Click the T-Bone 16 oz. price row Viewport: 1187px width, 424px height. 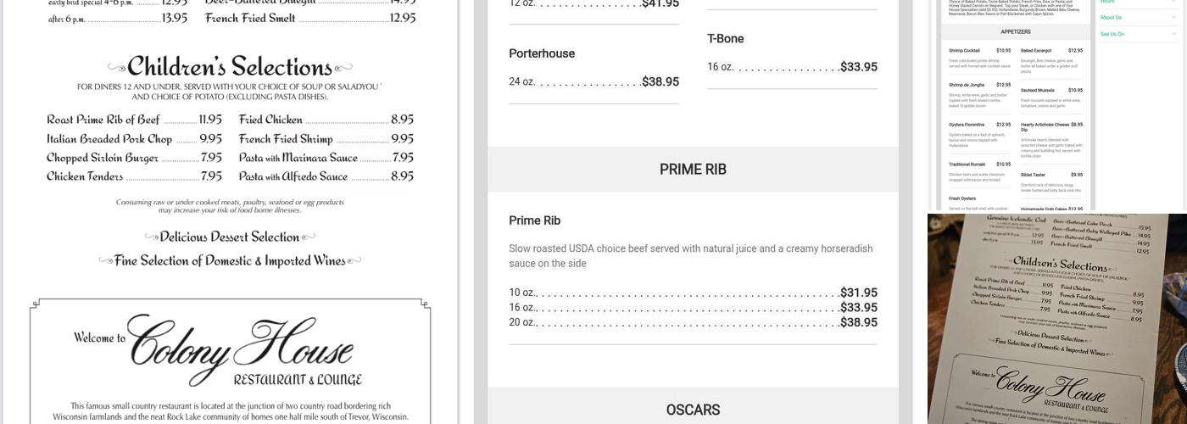tap(792, 67)
